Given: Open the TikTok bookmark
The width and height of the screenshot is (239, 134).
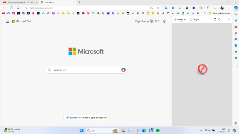Looking at the screenshot, I should pyautogui.click(x=28, y=13).
